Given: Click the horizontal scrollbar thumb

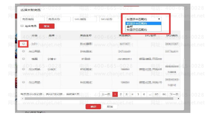Looking at the screenshot, I should coord(99,98).
